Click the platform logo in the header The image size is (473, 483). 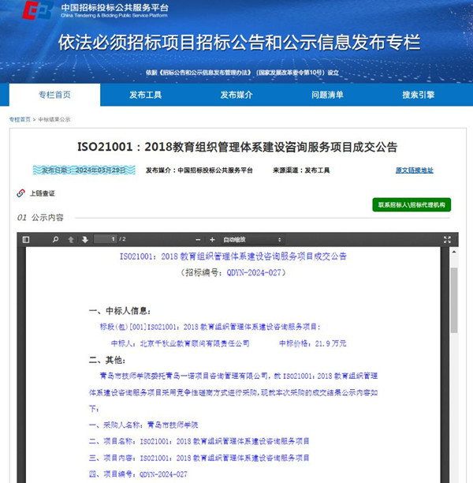[38, 10]
